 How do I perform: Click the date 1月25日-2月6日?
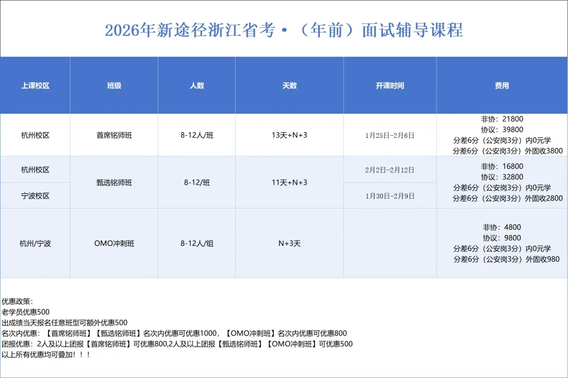[x=390, y=135]
